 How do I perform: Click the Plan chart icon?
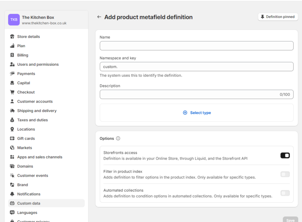(x=12, y=46)
